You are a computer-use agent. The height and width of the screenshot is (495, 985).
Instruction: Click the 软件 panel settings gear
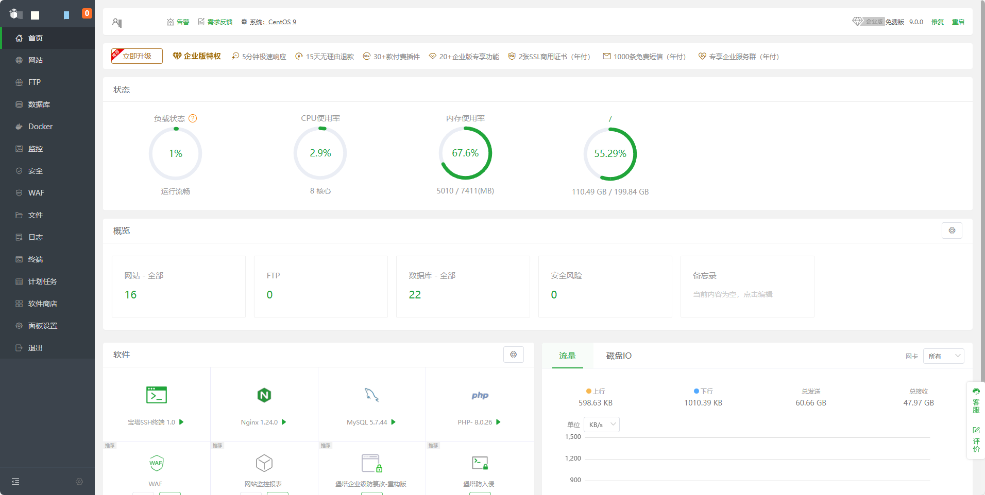pyautogui.click(x=513, y=355)
